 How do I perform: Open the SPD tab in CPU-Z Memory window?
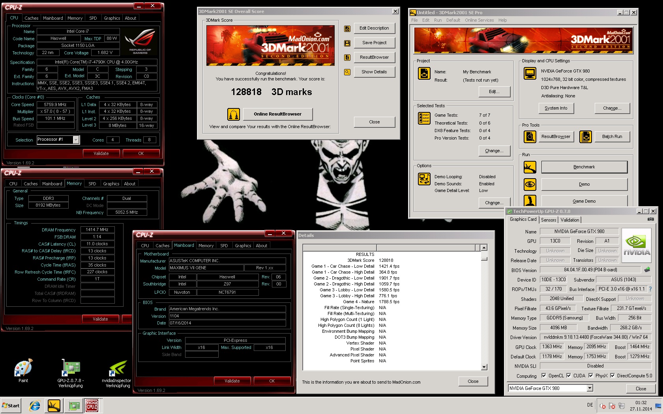[x=92, y=184]
